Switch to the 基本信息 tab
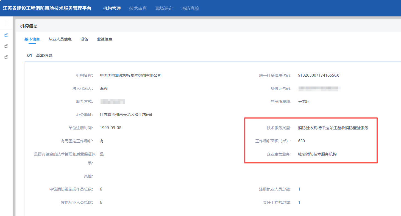The height and width of the screenshot is (216, 401). point(32,39)
